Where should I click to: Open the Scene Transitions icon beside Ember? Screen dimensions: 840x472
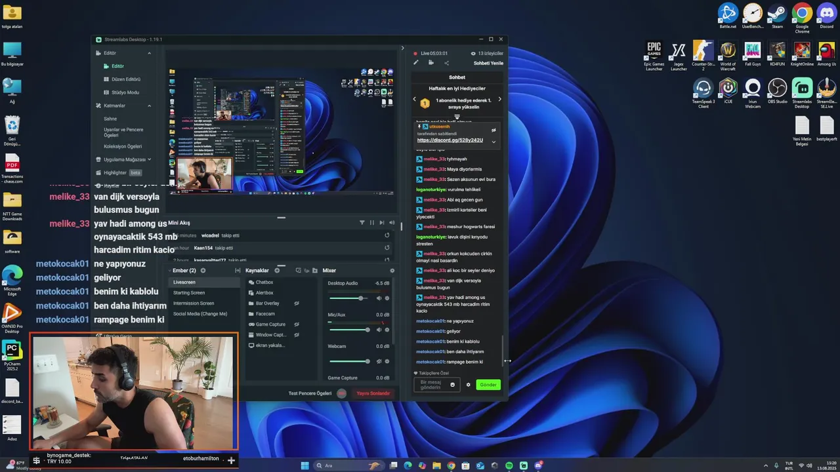point(238,270)
